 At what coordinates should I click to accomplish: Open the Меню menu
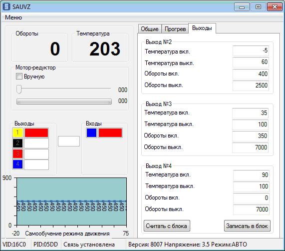(13, 17)
